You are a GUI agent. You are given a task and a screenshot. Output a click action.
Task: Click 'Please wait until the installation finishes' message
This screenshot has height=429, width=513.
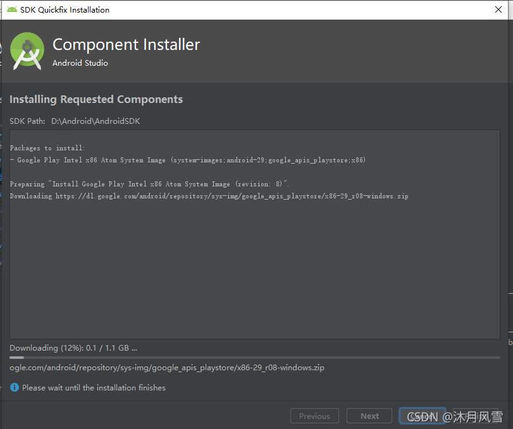[94, 388]
